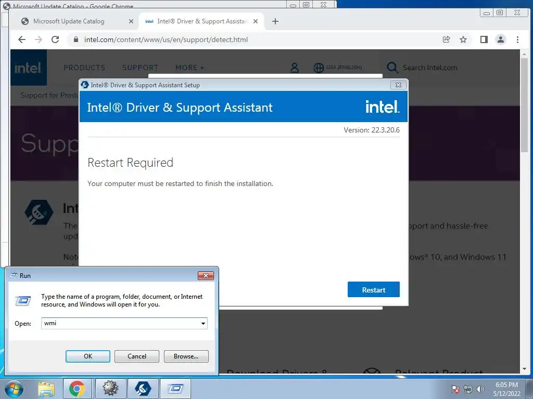Click the Search Intel.com field
The width and height of the screenshot is (533, 399).
[429, 68]
